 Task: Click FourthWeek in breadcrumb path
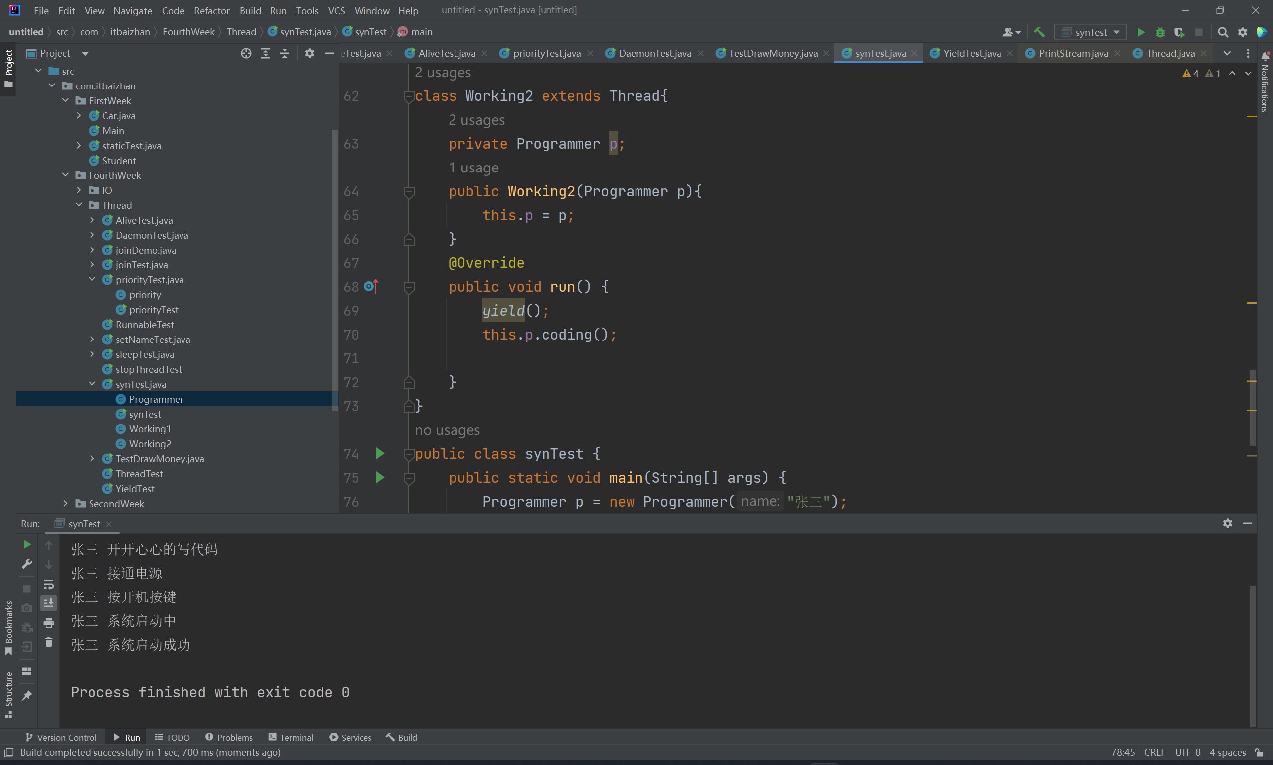coord(188,32)
